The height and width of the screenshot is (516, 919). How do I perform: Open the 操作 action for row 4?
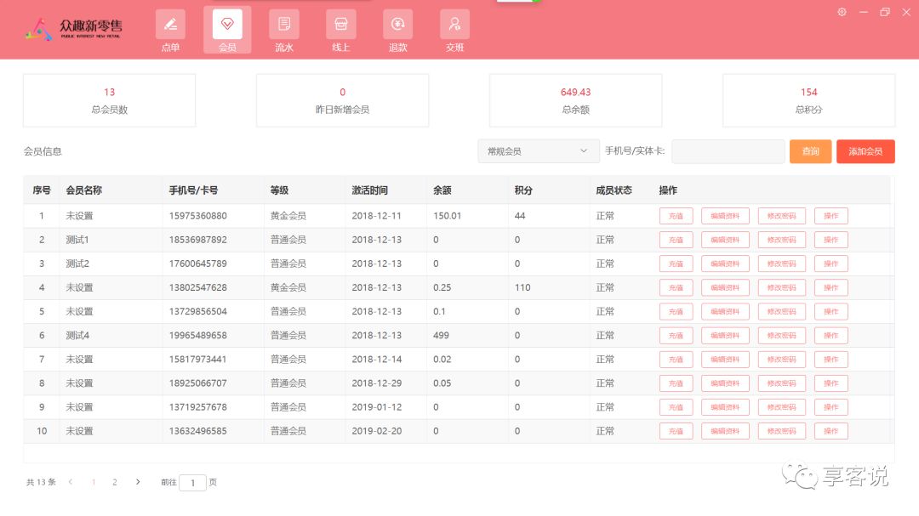[x=831, y=287]
